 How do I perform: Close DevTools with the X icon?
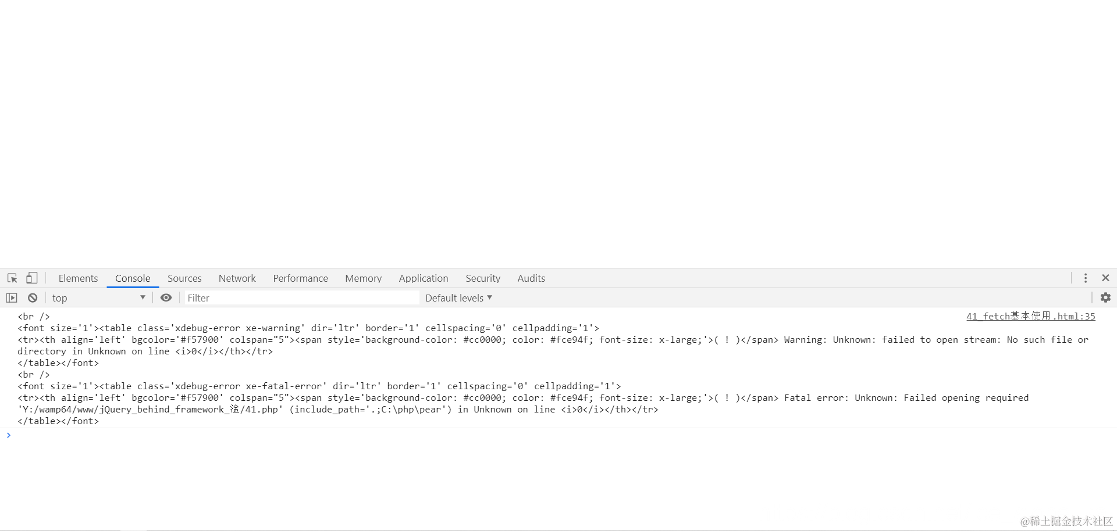(x=1105, y=278)
